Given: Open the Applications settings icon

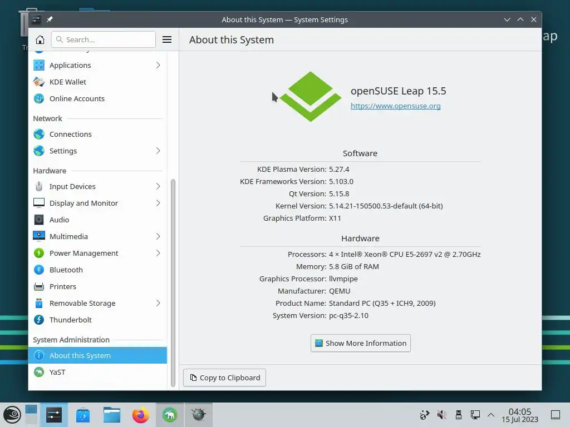Looking at the screenshot, I should coord(39,66).
